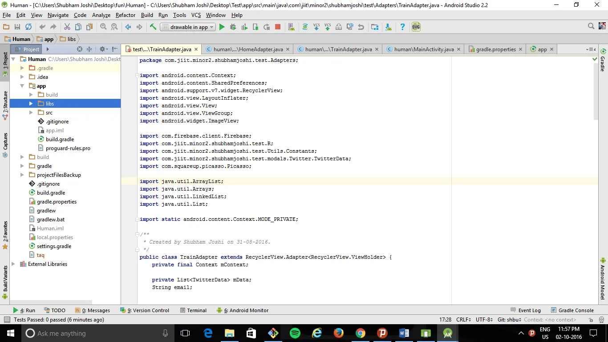Collapse the app module arrow

pos(22,86)
